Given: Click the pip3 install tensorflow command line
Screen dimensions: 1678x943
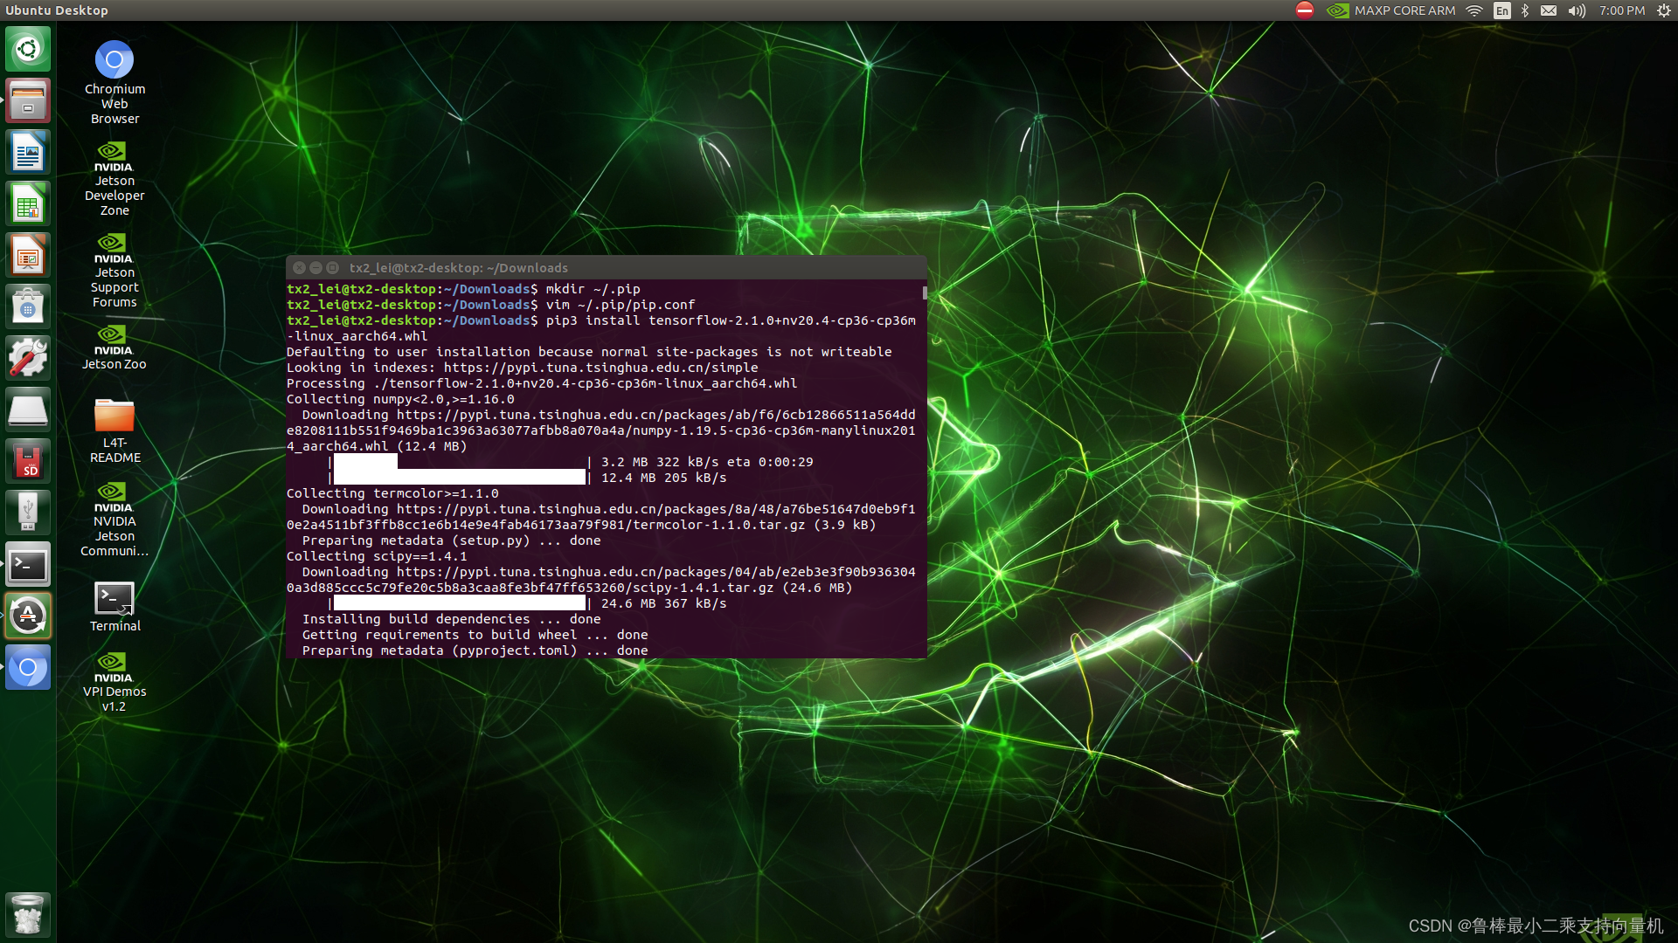Looking at the screenshot, I should coord(601,328).
